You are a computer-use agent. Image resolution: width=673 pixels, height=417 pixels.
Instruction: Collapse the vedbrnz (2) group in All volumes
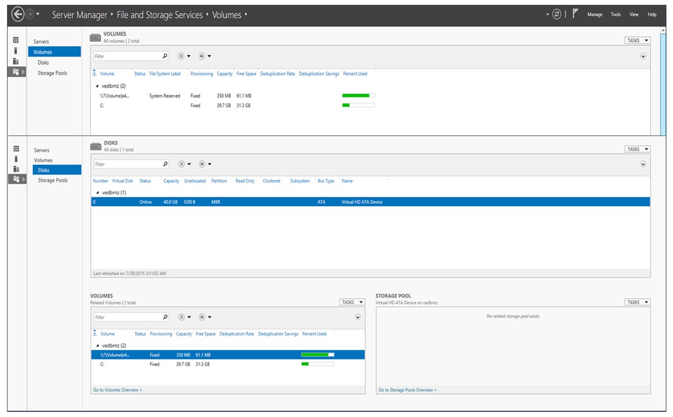click(x=97, y=86)
